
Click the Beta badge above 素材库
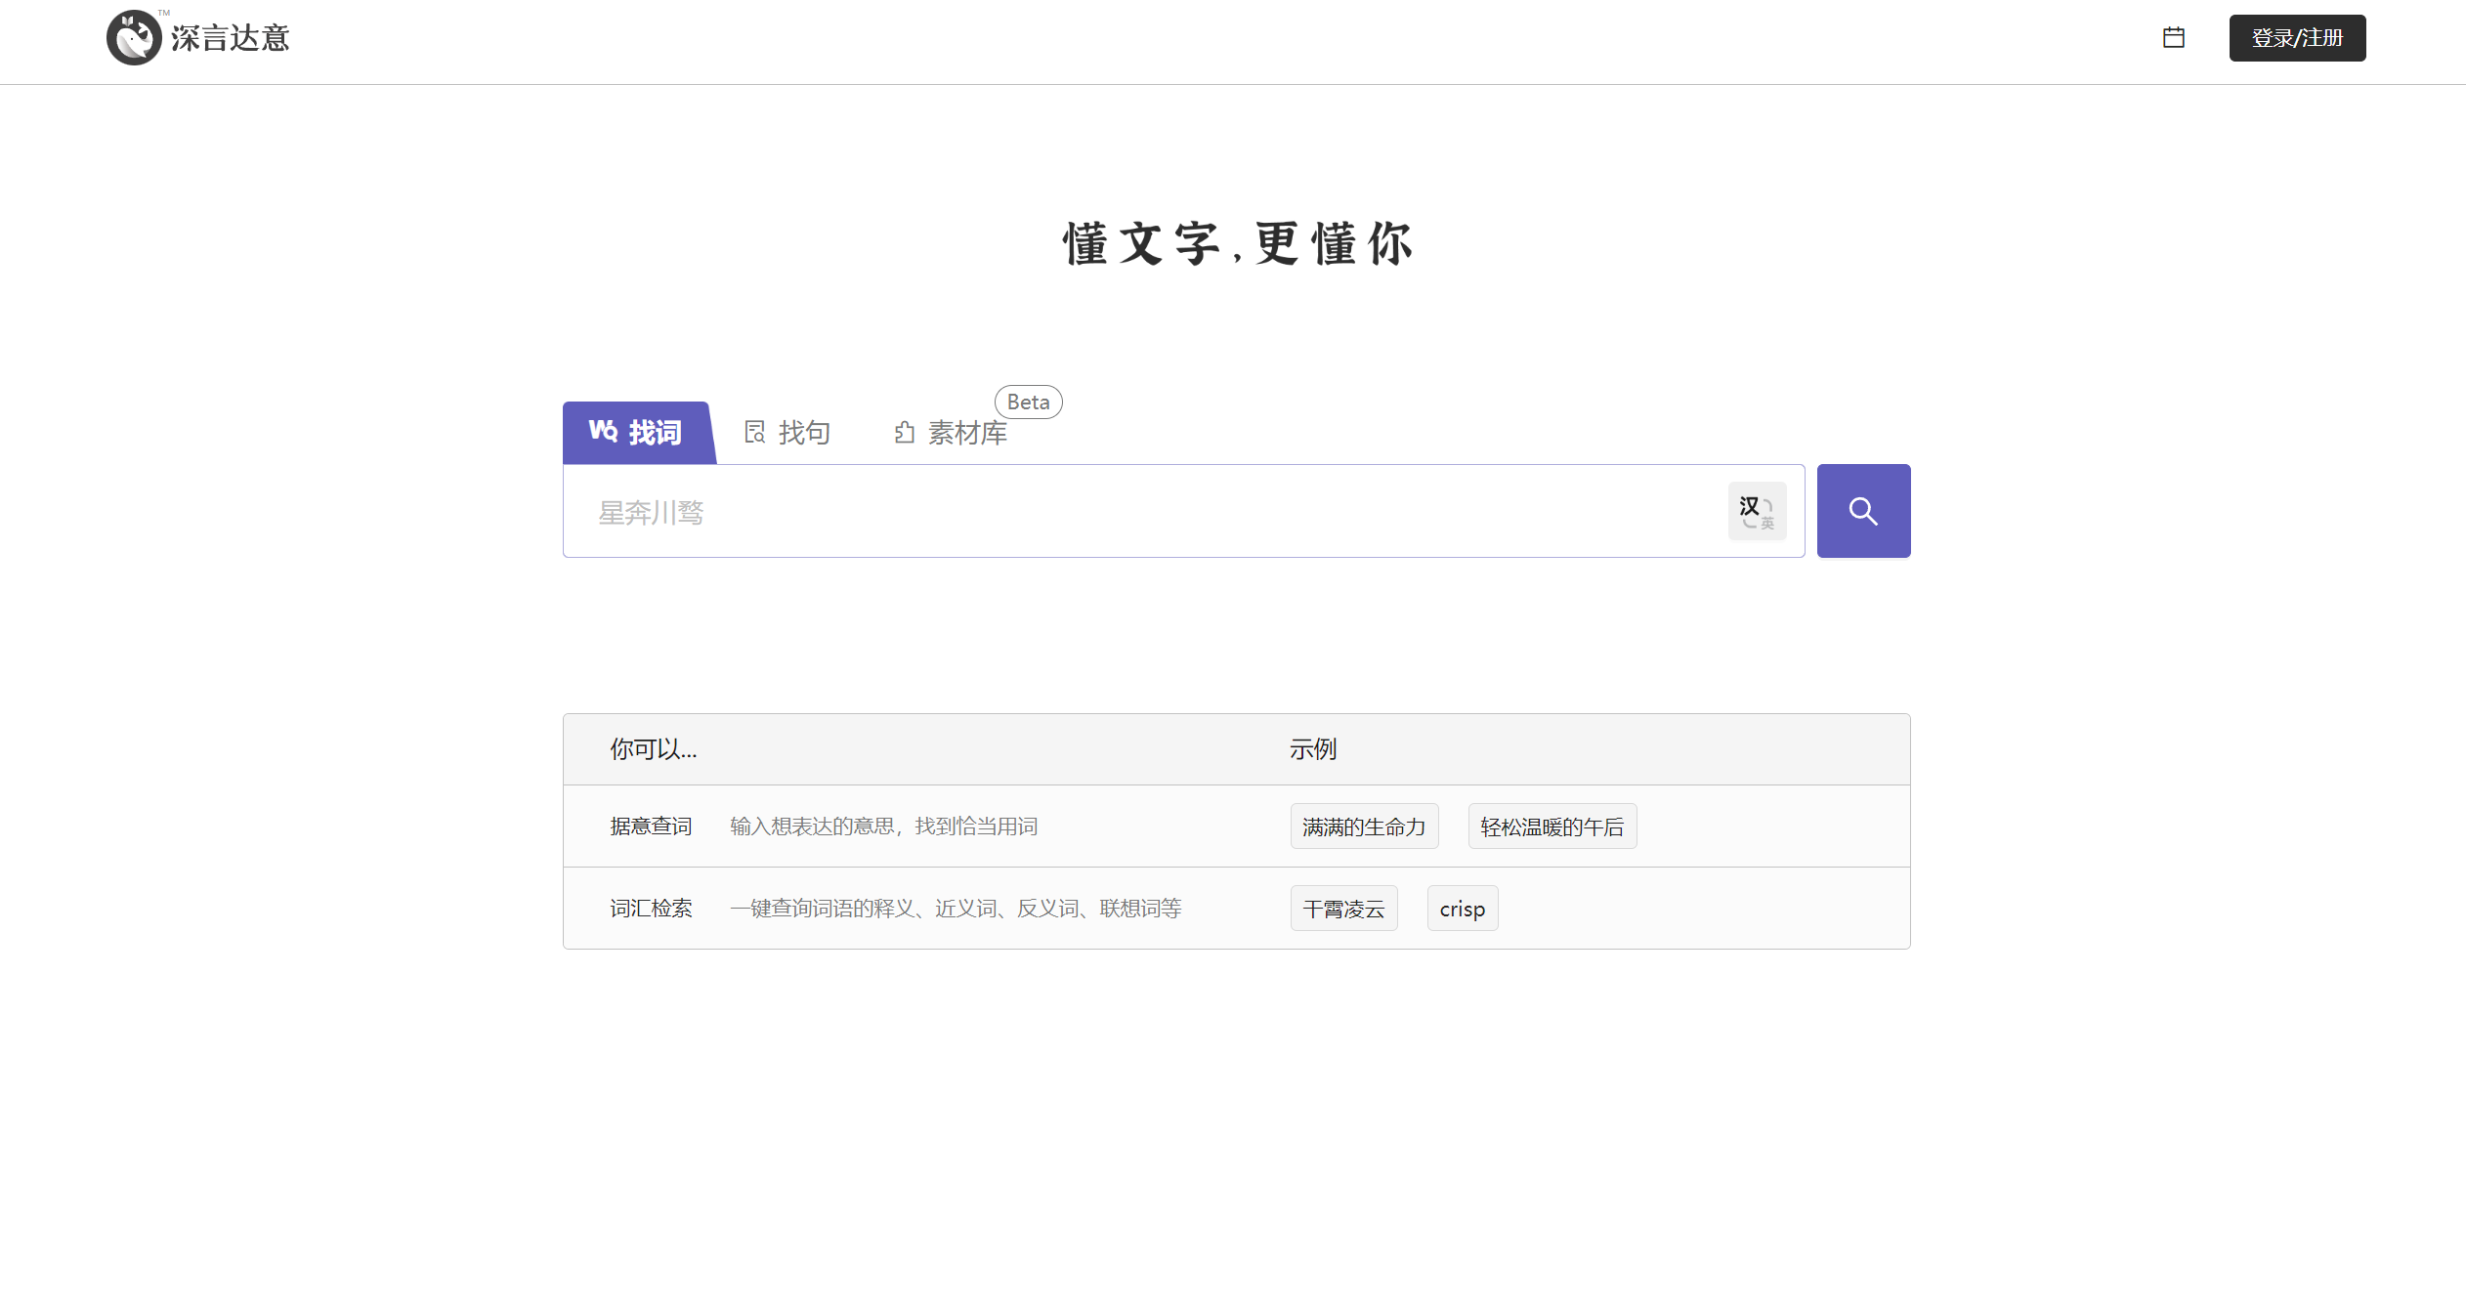(x=1028, y=402)
